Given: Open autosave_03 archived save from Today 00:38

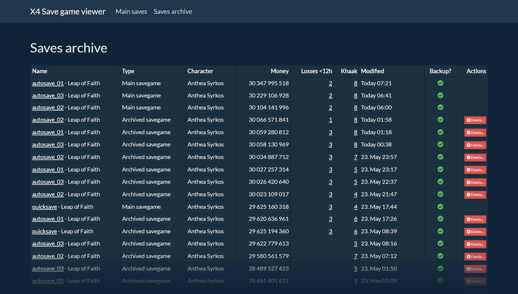Looking at the screenshot, I should (x=48, y=145).
